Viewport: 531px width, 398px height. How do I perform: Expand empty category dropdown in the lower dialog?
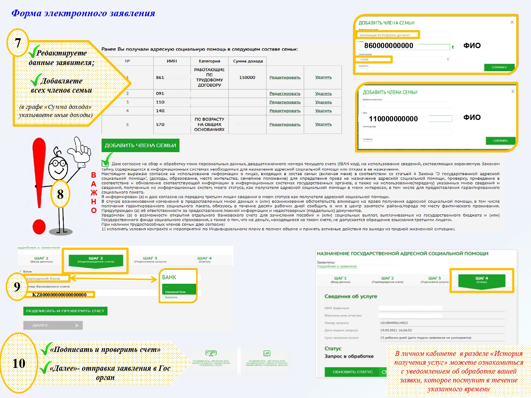(407, 105)
